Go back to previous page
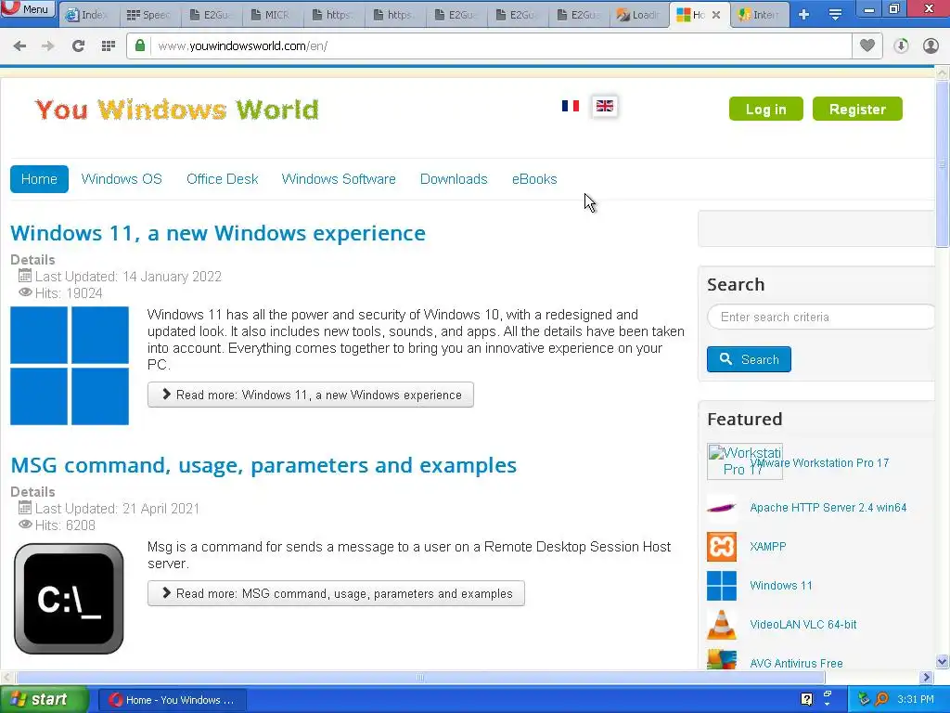This screenshot has width=950, height=713. [19, 46]
